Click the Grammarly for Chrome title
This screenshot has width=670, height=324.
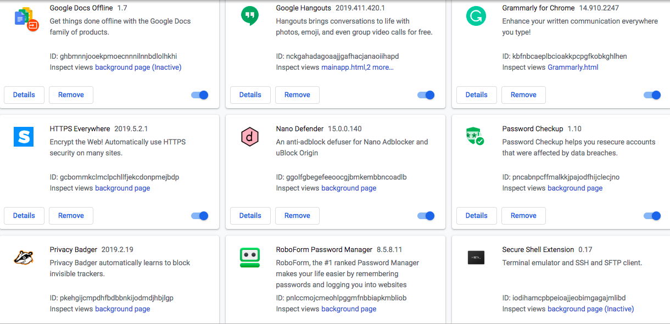click(x=539, y=8)
